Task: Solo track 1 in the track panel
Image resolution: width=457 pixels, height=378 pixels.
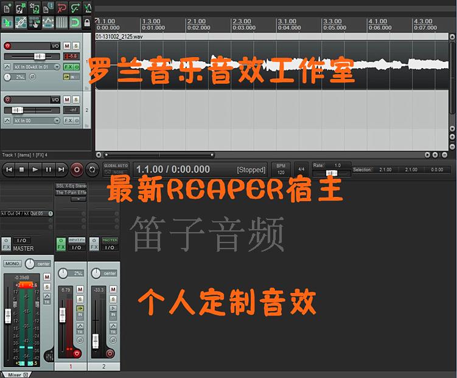Action: point(76,46)
